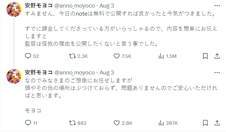Retweet the first tweet with 2.3K reposts
The height and width of the screenshot is (132, 226).
pos(73,56)
